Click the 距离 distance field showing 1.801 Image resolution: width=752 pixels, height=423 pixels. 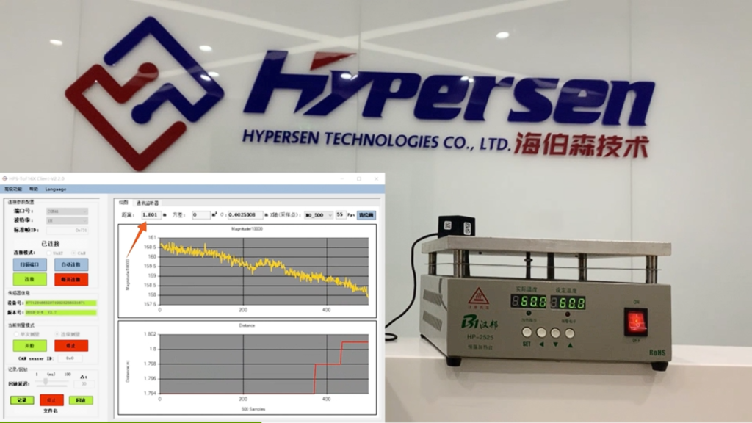[x=151, y=215]
